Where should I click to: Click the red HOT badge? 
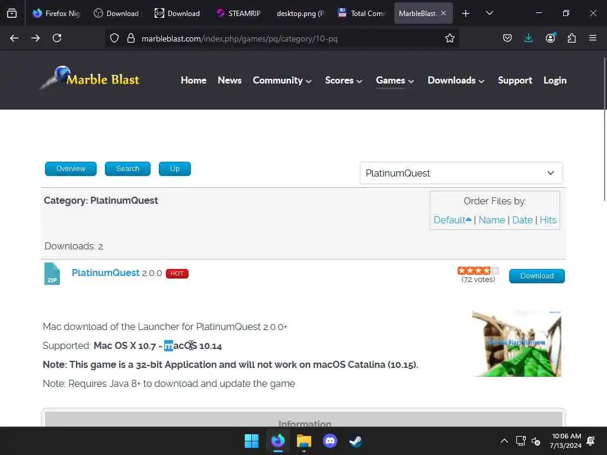point(177,274)
